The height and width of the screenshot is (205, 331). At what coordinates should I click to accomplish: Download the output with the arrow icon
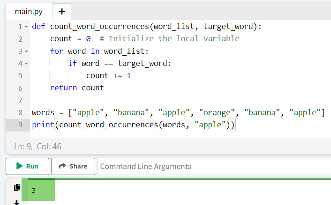(16, 203)
